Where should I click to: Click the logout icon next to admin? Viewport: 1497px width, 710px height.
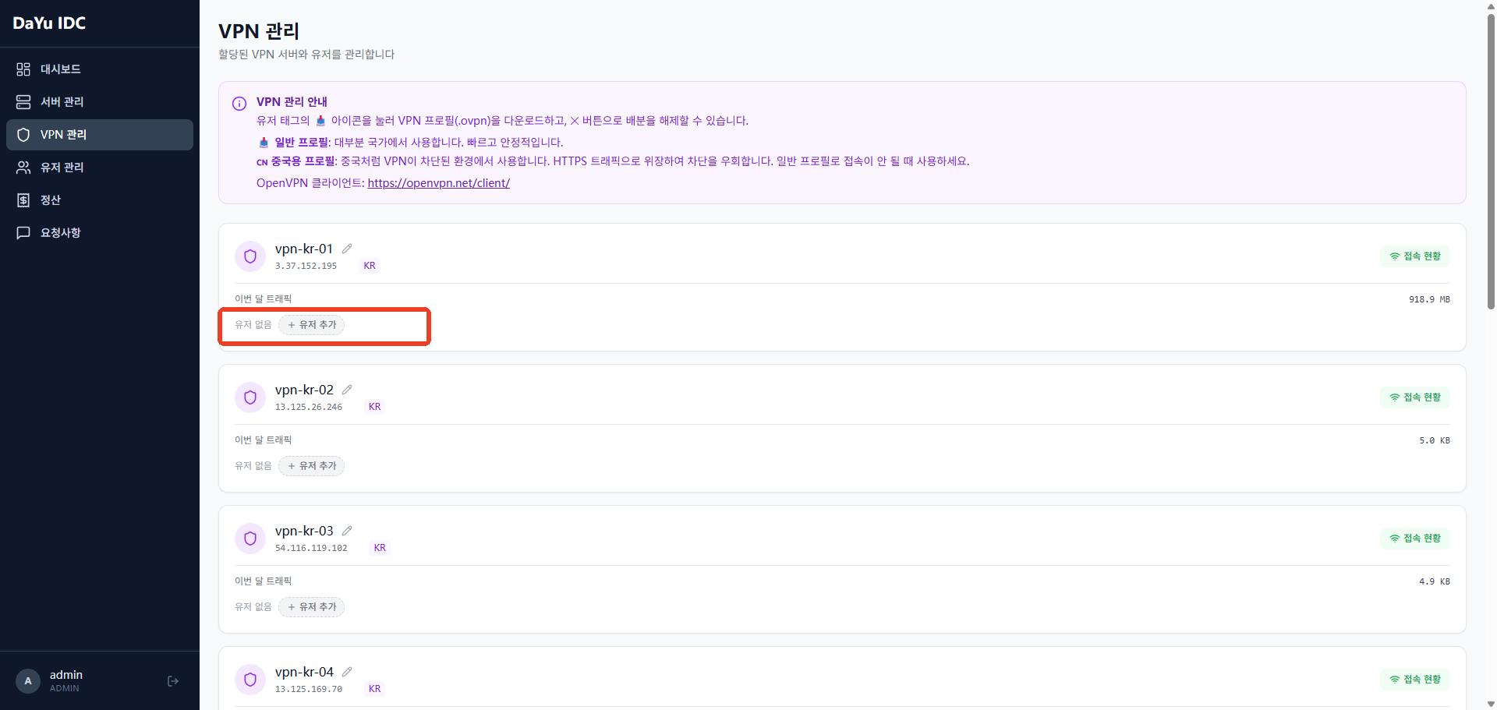[173, 681]
